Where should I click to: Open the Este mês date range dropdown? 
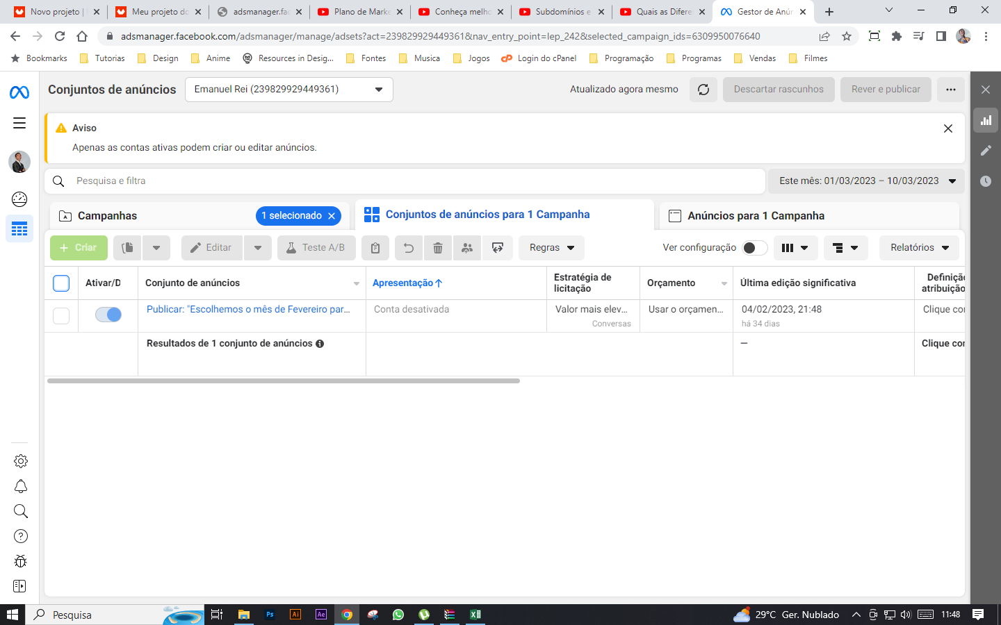point(866,181)
